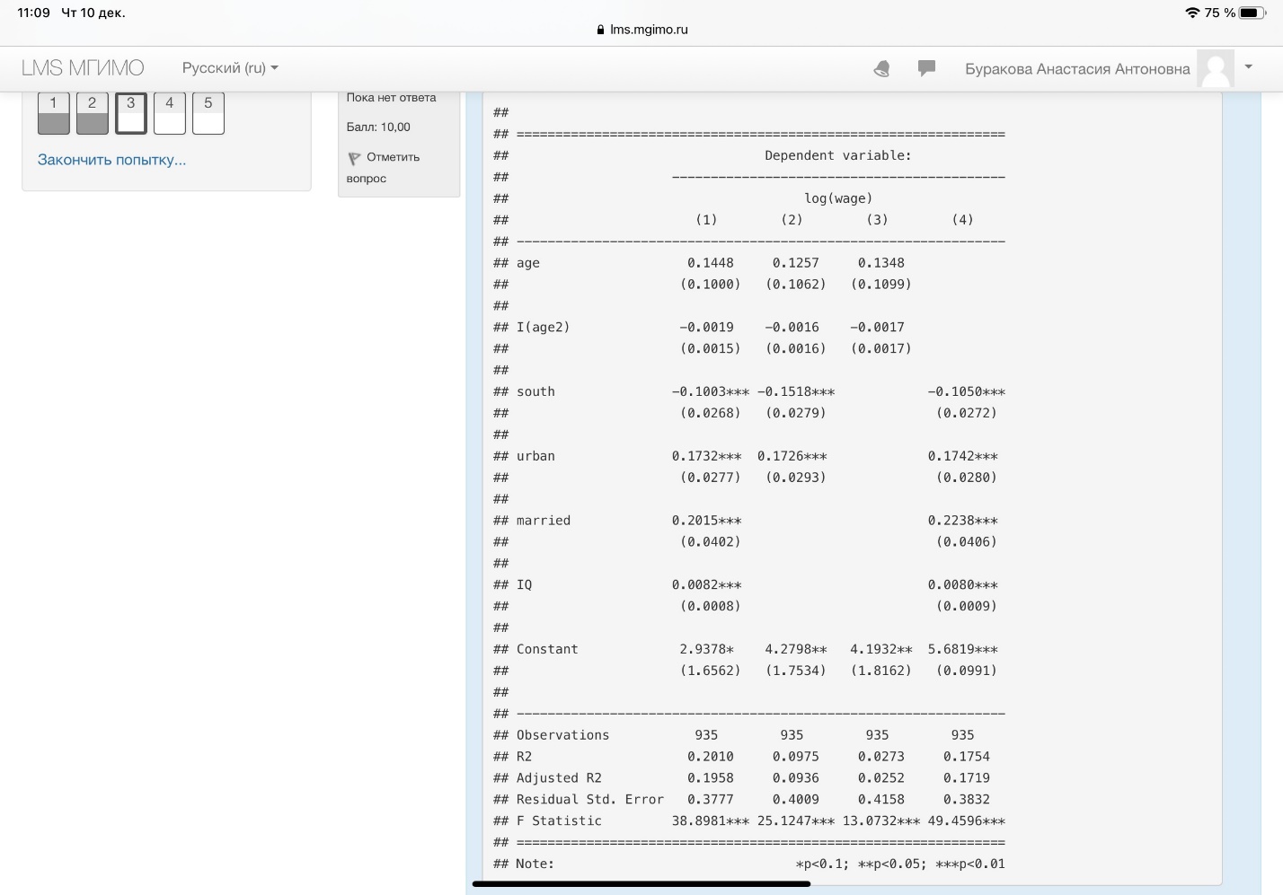Screen dimensions: 1283x895
Task: Tap the lock icon in address bar
Action: click(601, 30)
